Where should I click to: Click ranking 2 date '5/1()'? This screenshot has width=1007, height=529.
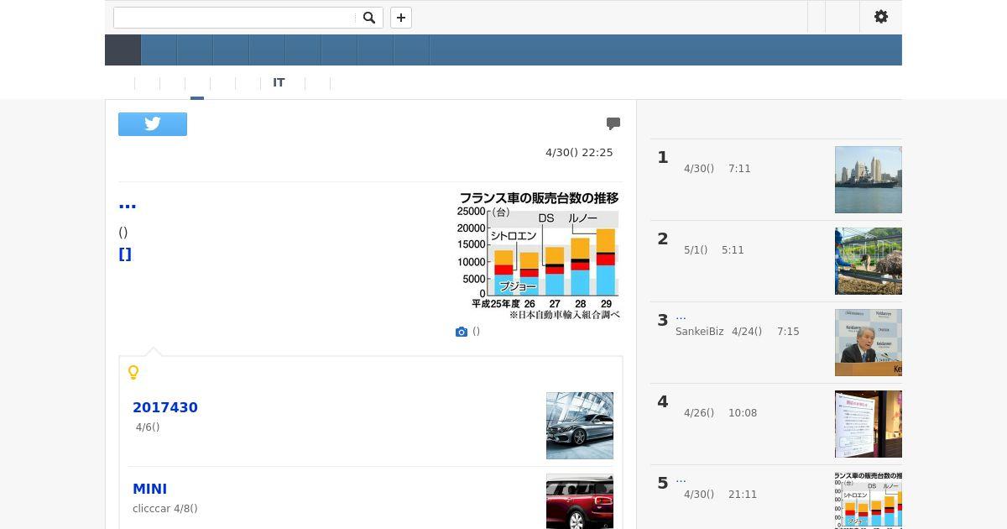[696, 250]
